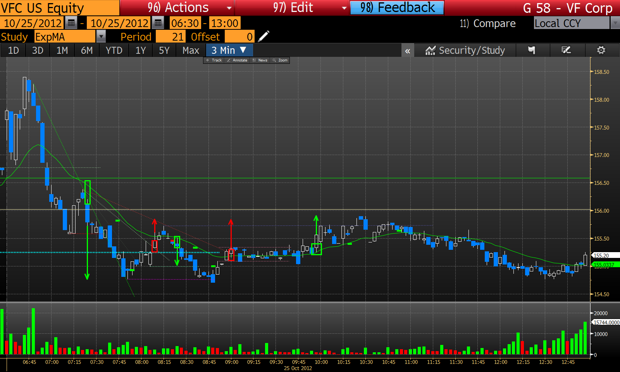Click the 12:45 time axis label

click(568, 362)
